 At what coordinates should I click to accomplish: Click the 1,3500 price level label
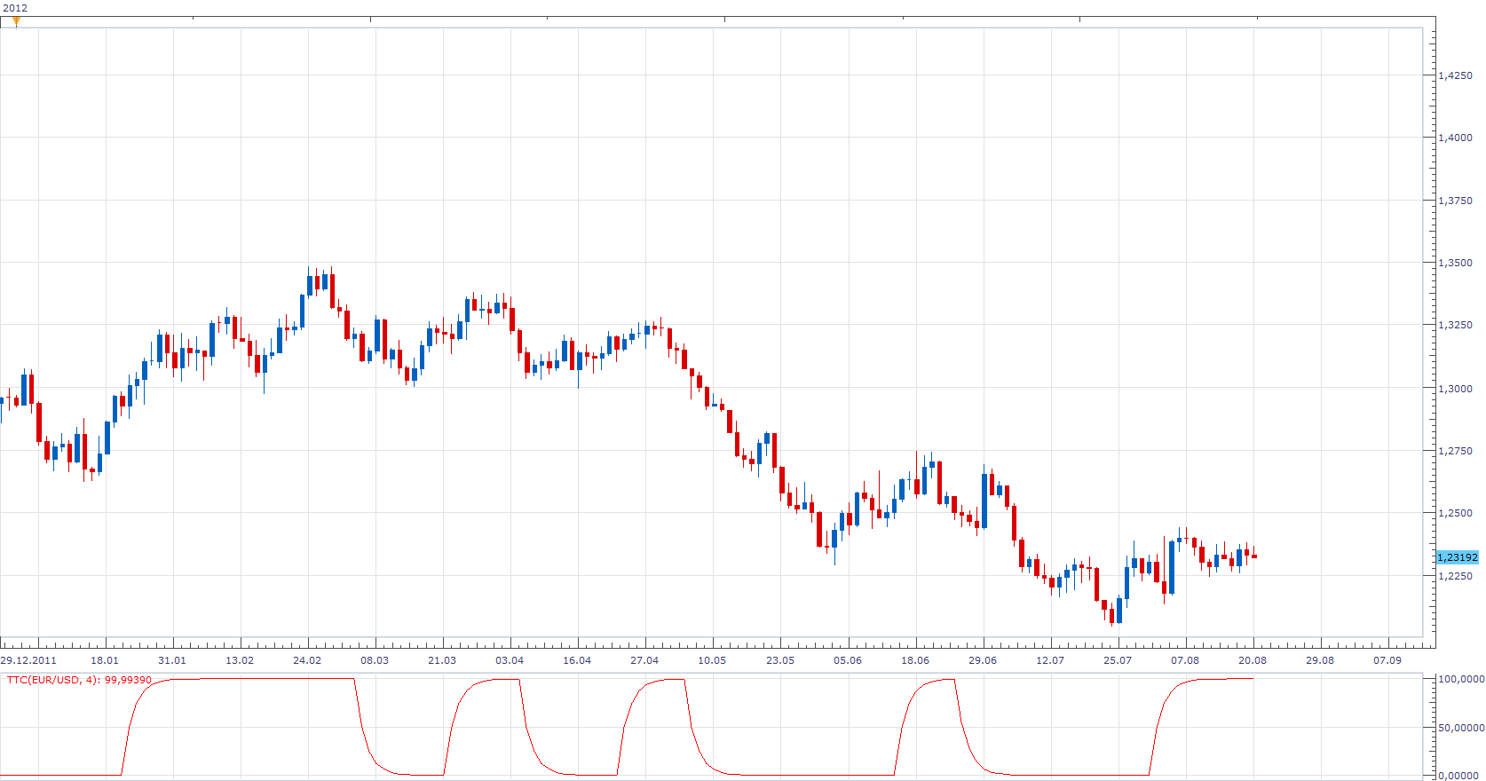(1455, 263)
